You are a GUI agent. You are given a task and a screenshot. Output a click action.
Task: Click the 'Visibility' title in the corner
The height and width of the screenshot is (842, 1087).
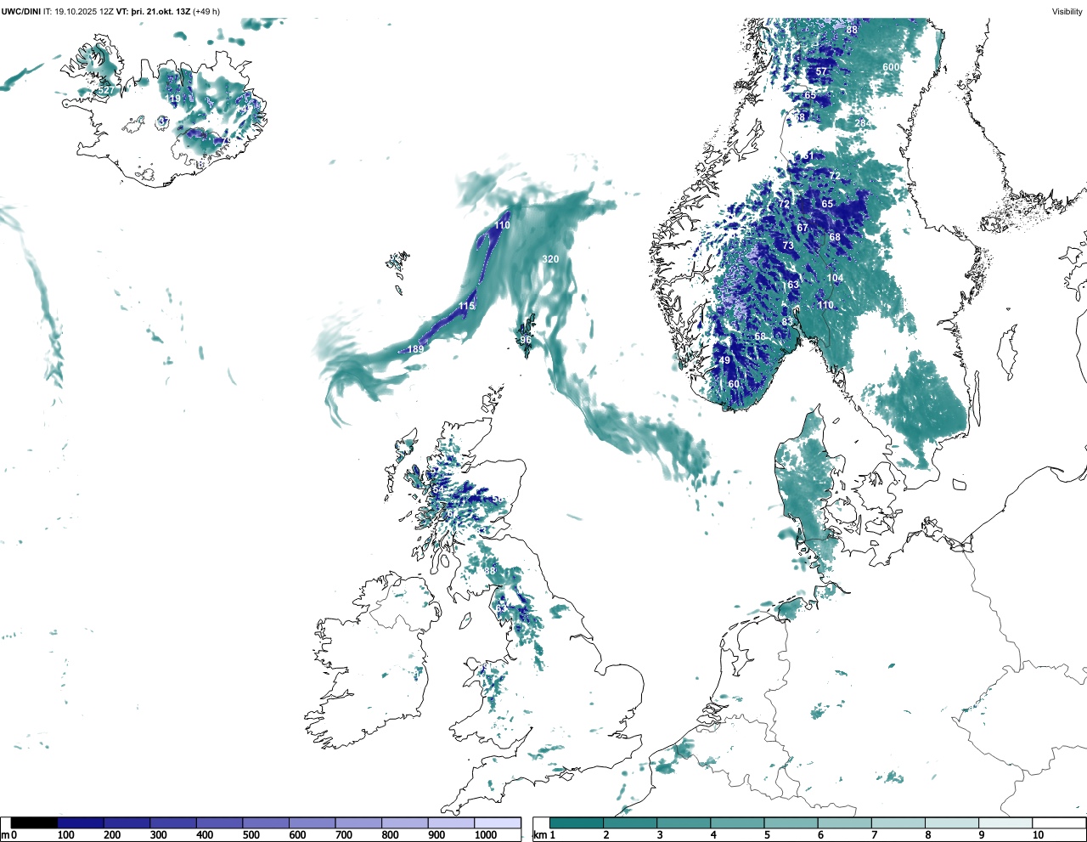tap(1067, 11)
